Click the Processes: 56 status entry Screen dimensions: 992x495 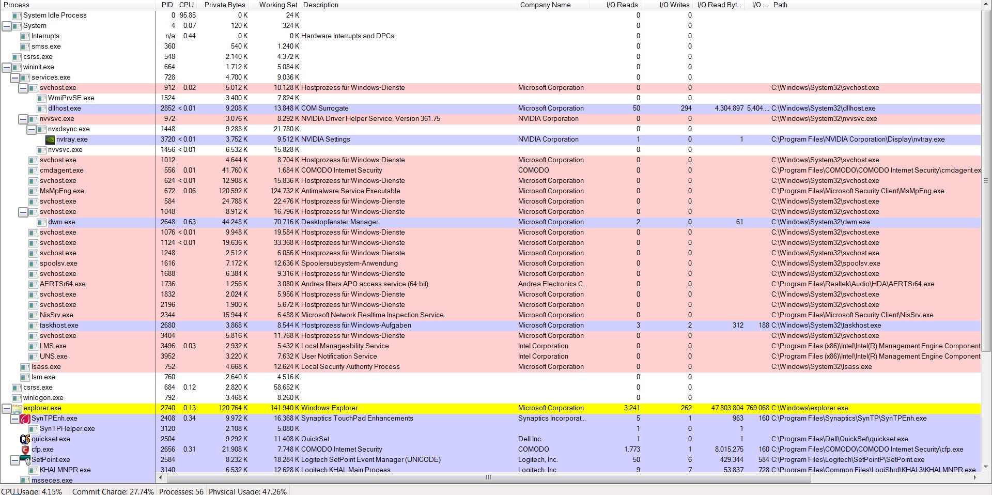click(181, 491)
